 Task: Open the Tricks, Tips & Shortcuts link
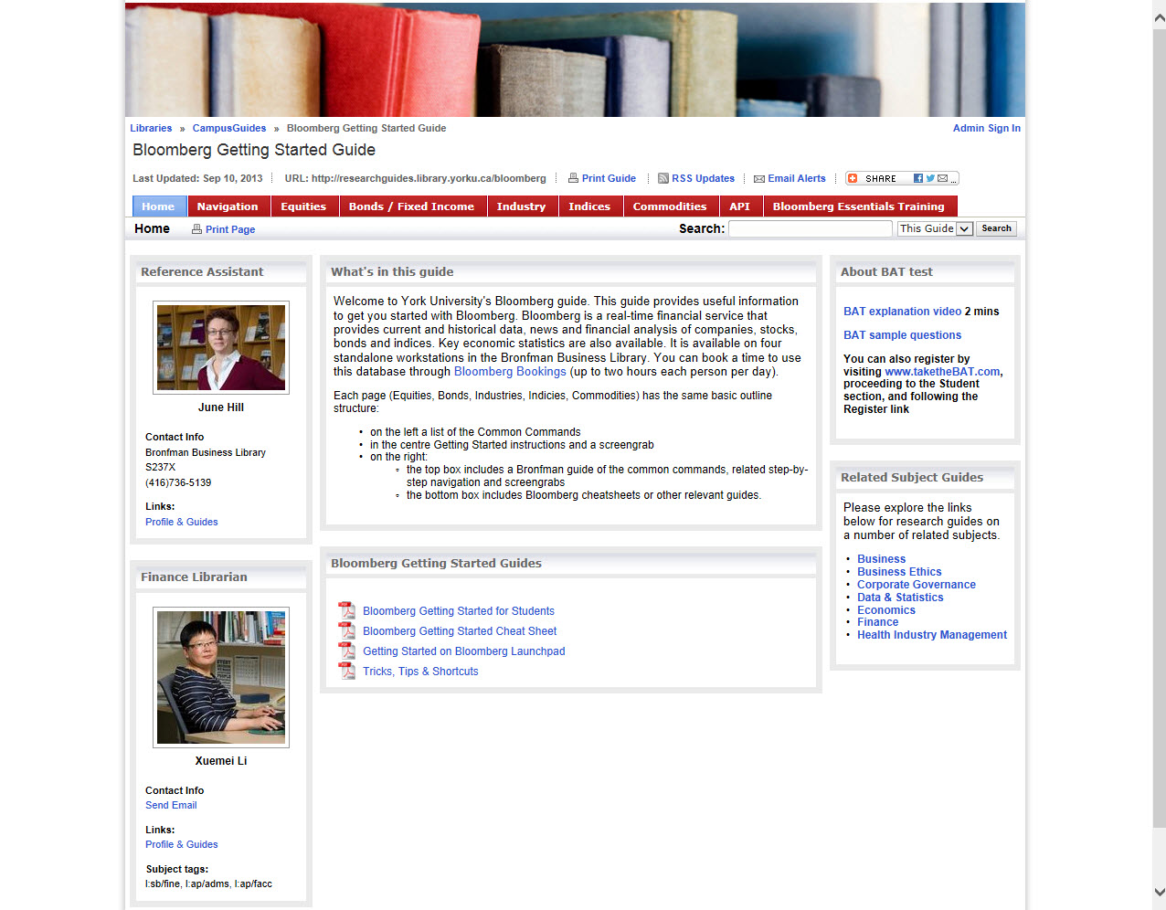pos(420,672)
